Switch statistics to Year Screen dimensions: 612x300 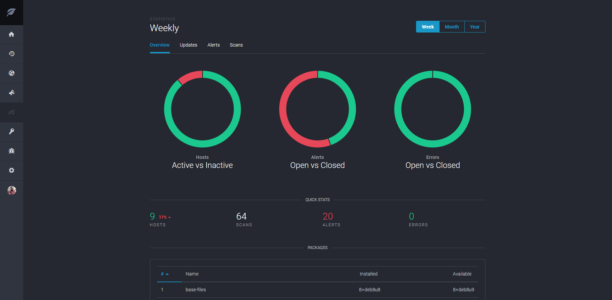475,27
